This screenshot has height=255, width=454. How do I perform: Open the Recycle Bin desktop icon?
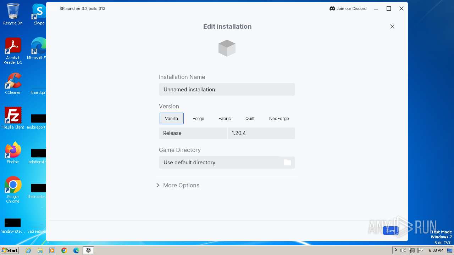pos(13,14)
